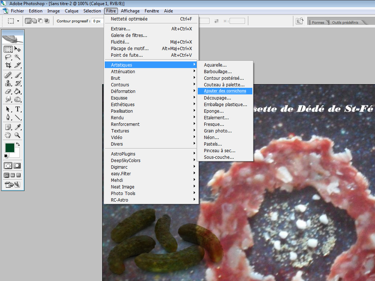Choose Subtract from selection mode
Viewport: 375px width, 281px height.
pyautogui.click(x=40, y=21)
